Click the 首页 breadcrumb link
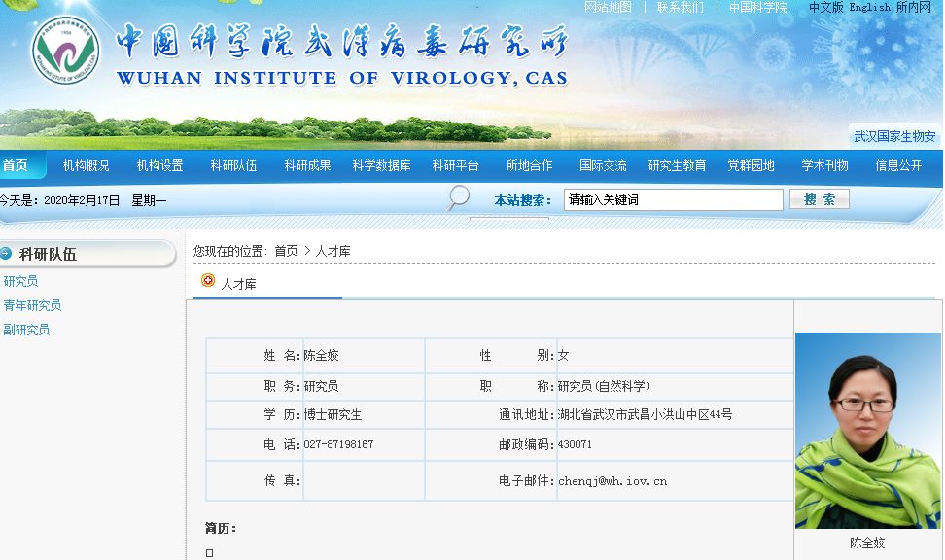 pos(286,251)
